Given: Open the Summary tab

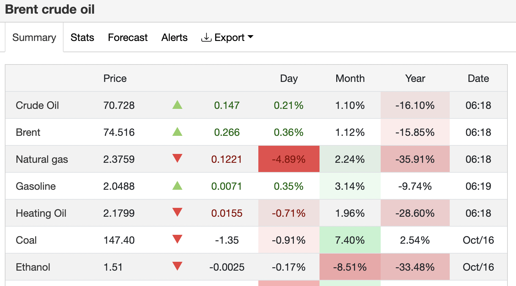Looking at the screenshot, I should (x=34, y=37).
